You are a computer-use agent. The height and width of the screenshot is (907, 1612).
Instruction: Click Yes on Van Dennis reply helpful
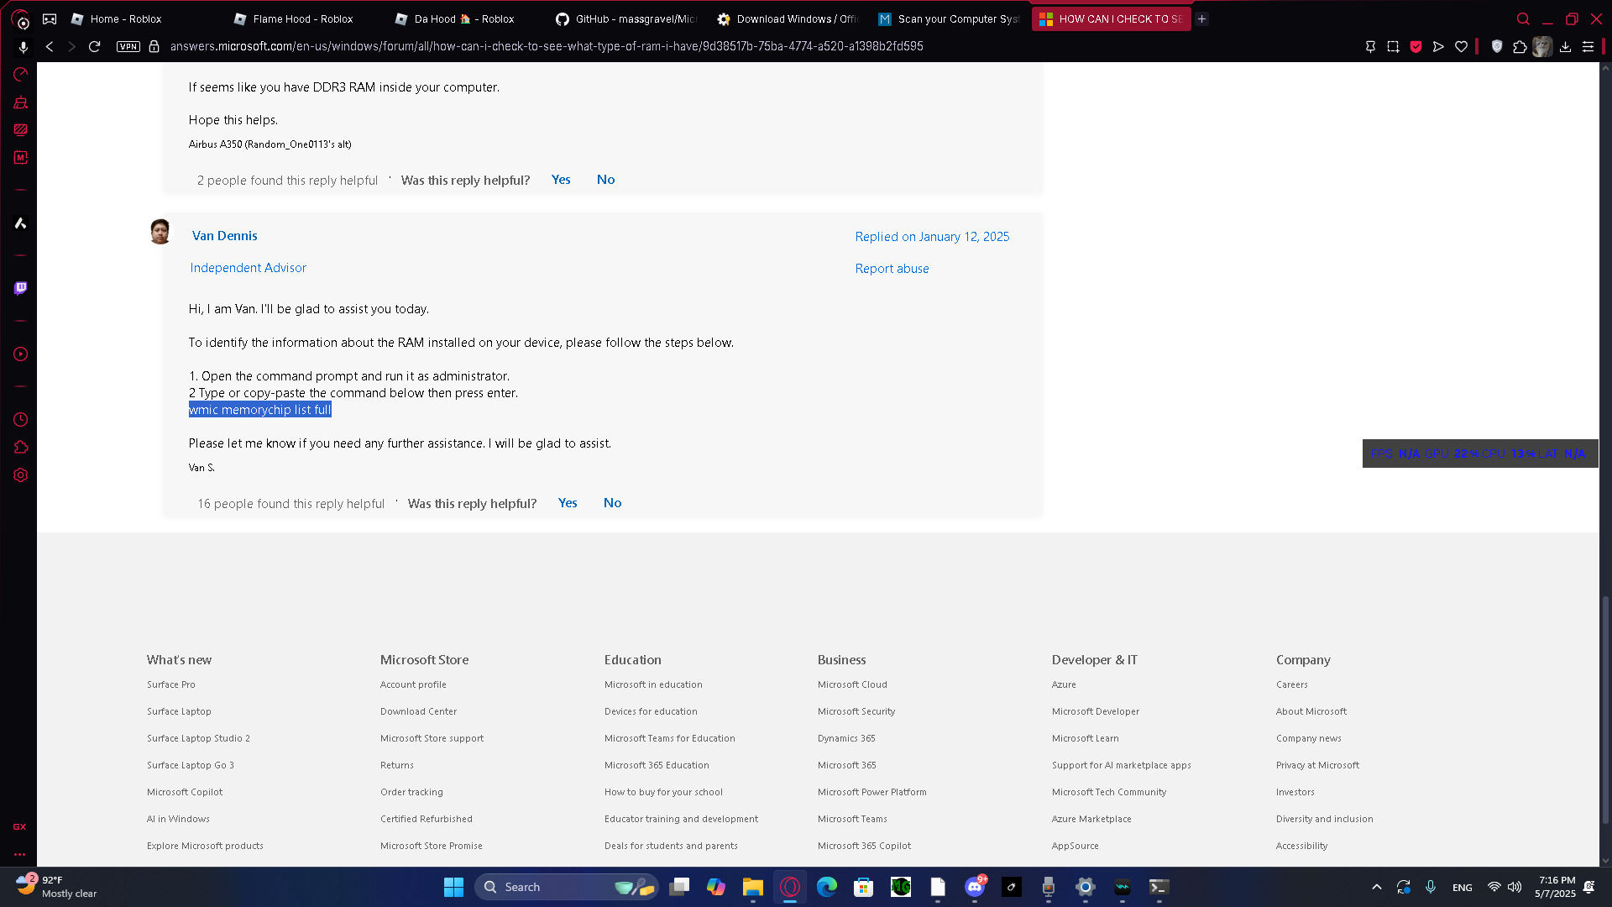(568, 503)
